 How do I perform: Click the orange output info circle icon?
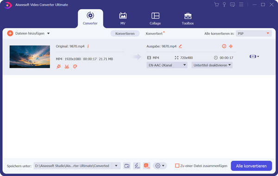coord(224,46)
